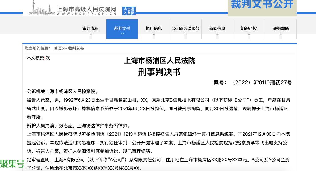Screen dimensions: 316x171
Task: Expand the chevron under 12368诉讼服务
Action: (186, 35)
